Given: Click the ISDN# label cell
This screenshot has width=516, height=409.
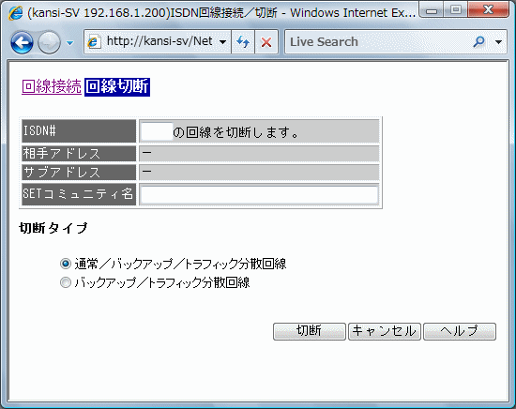Looking at the screenshot, I should tap(79, 131).
